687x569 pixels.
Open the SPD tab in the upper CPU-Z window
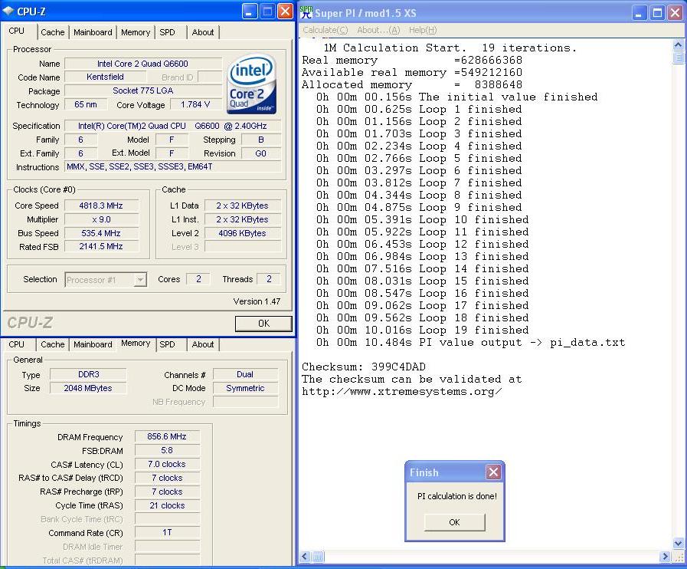tap(167, 32)
